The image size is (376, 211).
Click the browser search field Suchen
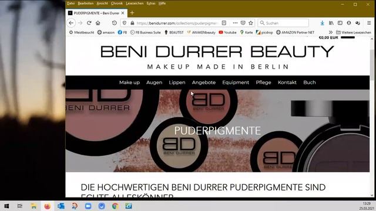(x=283, y=23)
